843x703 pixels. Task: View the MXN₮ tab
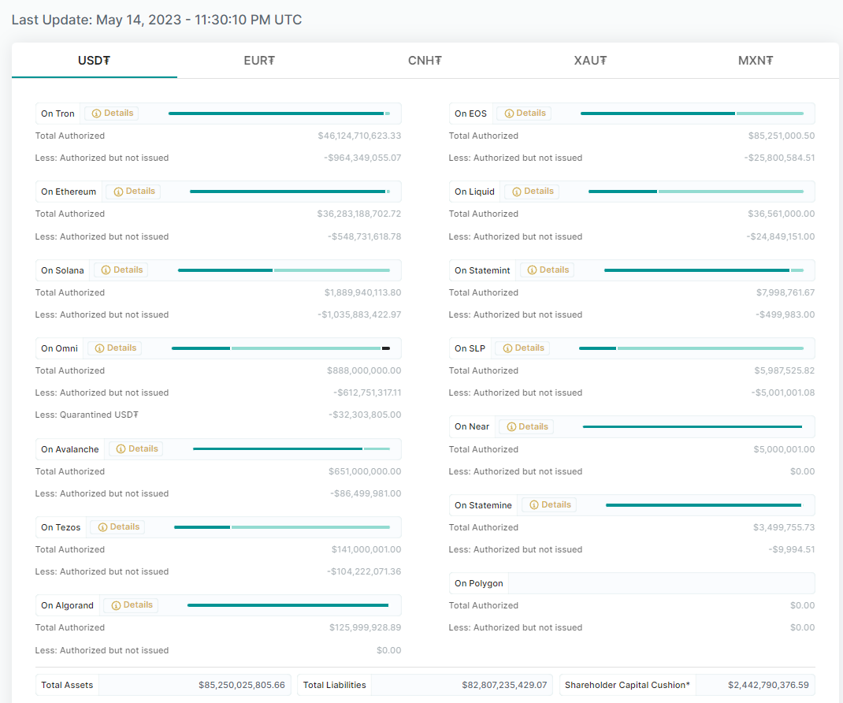756,60
